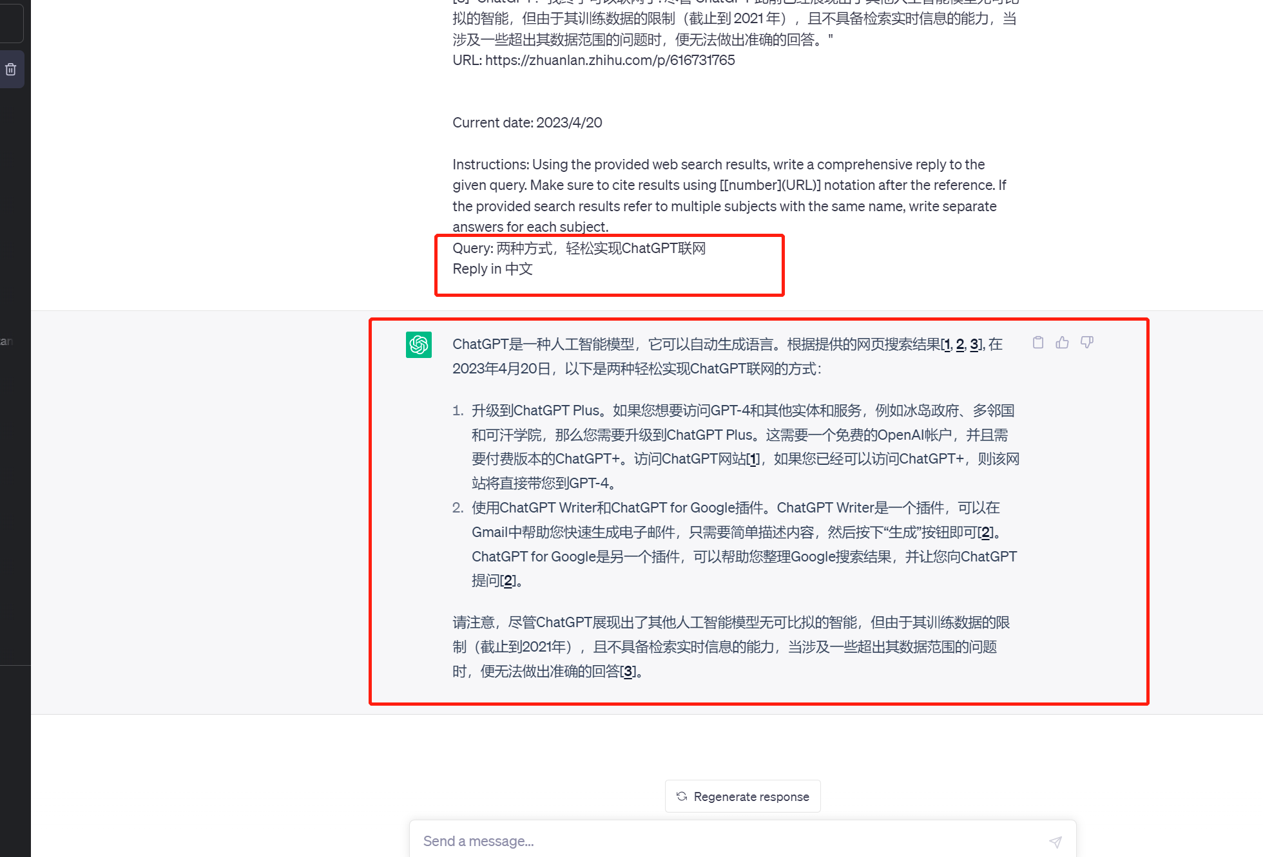Click list item 1 升级到ChatGPT Plus text
1263x857 pixels.
tap(745, 447)
